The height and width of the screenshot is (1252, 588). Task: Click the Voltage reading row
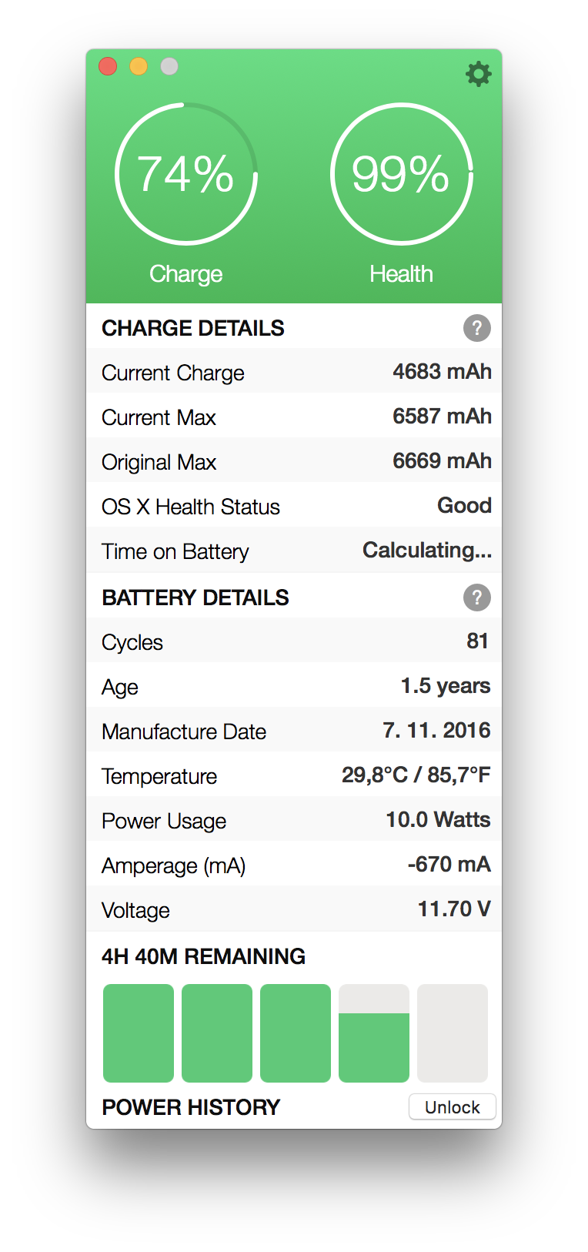(x=294, y=909)
